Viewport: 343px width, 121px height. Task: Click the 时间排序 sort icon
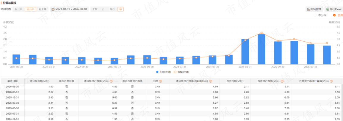pos(309,9)
